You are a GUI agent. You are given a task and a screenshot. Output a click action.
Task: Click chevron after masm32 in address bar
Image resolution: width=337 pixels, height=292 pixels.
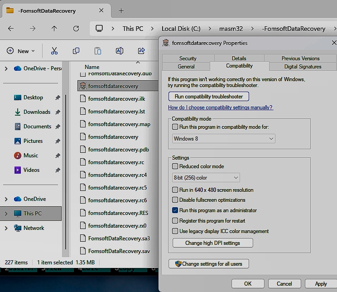(x=252, y=29)
